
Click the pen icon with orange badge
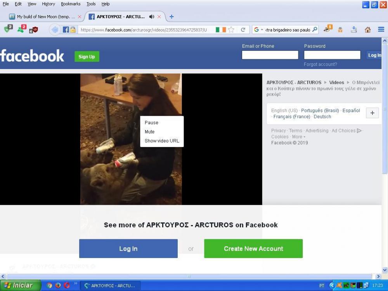pos(328,29)
